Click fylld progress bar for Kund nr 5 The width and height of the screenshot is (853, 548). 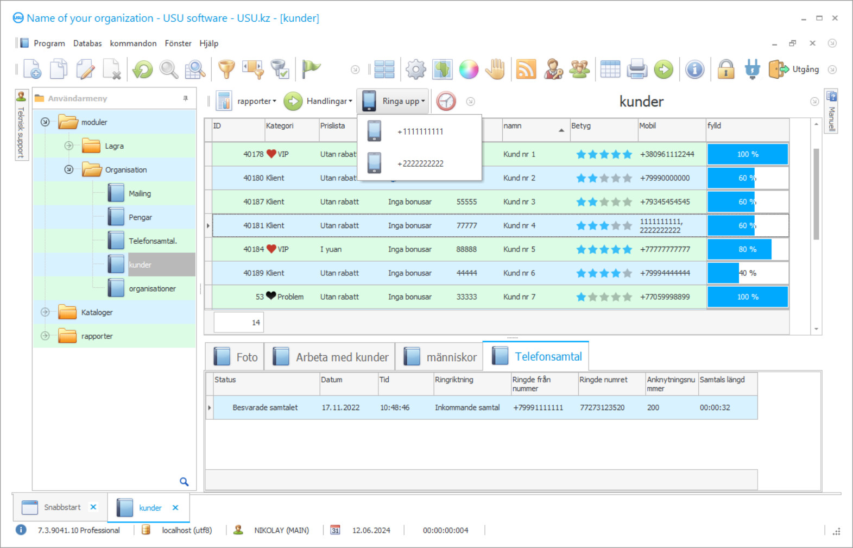[x=747, y=249]
